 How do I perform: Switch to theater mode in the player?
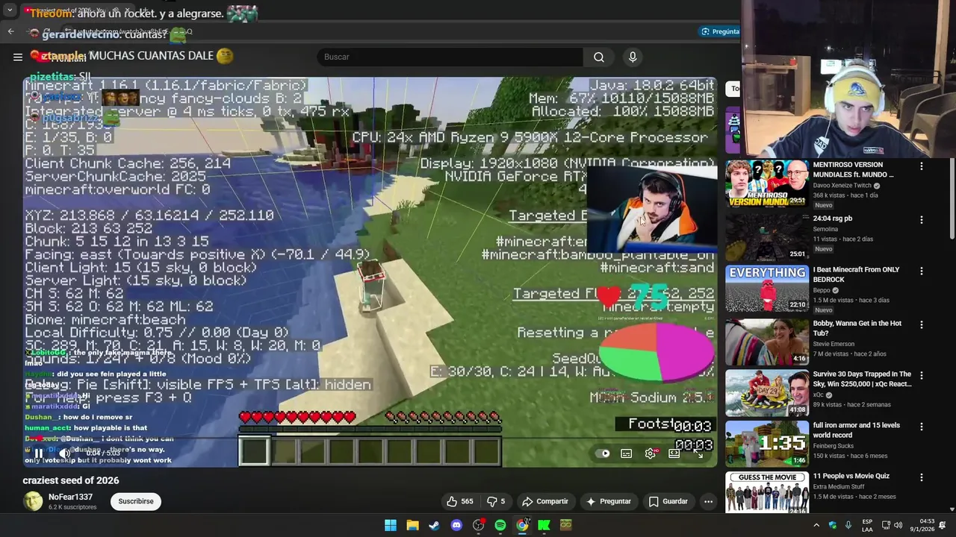coord(674,453)
